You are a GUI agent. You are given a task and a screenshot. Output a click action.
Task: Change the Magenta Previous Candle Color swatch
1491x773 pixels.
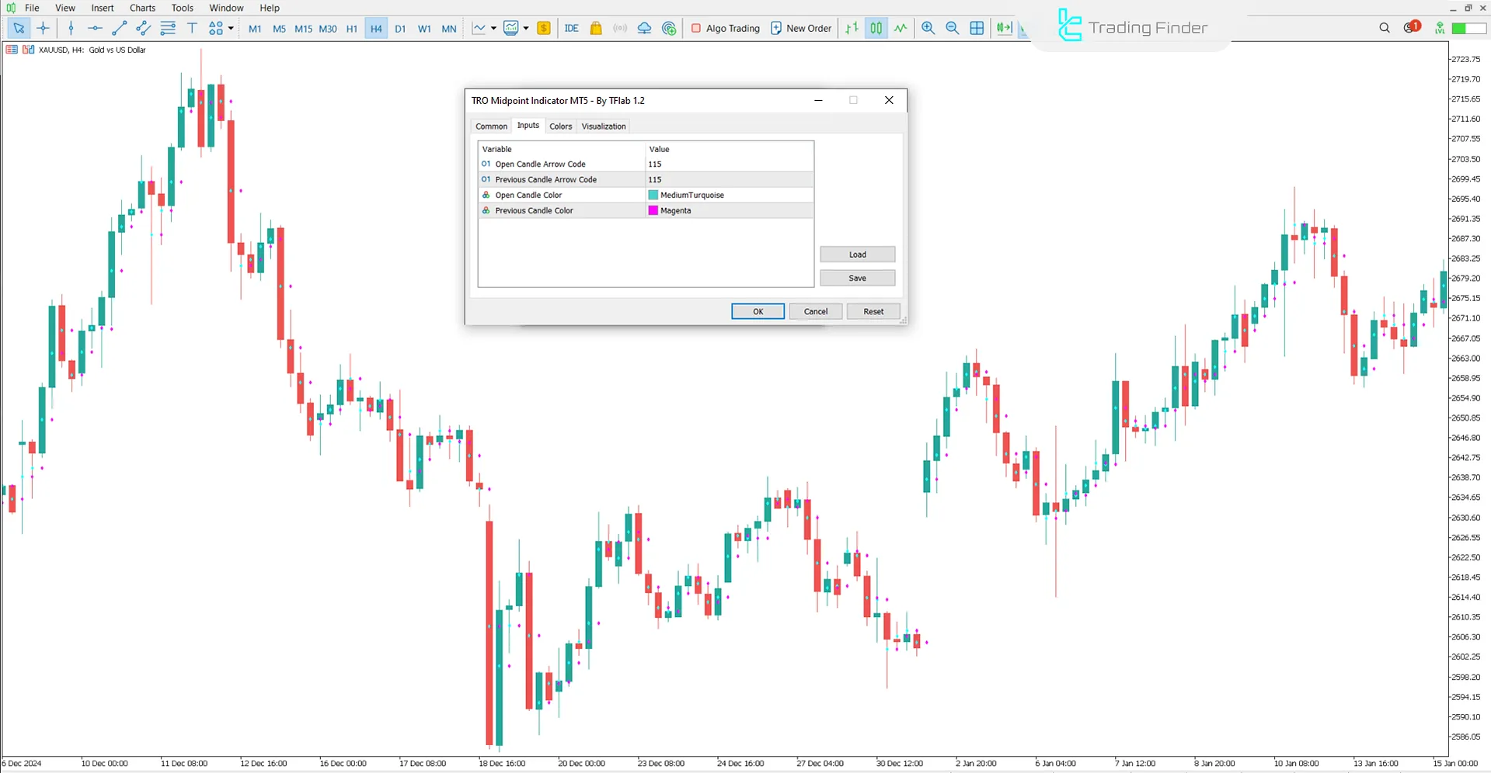[652, 210]
